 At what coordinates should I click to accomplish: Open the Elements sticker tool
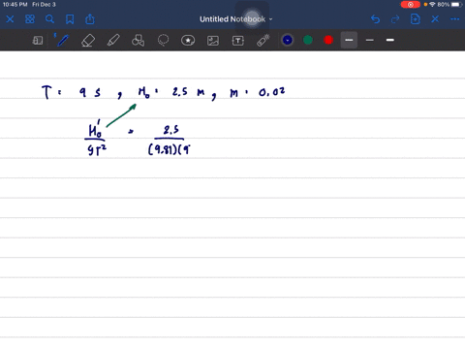188,41
